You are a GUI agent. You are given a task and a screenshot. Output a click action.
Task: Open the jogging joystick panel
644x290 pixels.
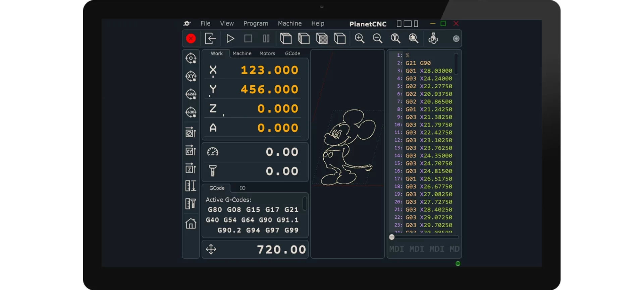pyautogui.click(x=433, y=39)
